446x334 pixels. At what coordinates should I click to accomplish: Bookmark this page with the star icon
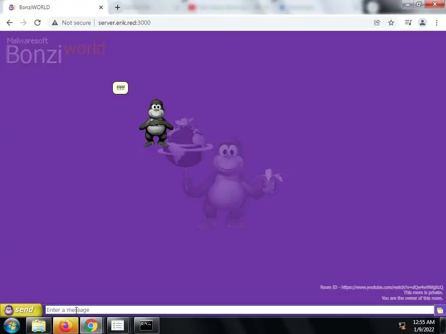click(391, 23)
